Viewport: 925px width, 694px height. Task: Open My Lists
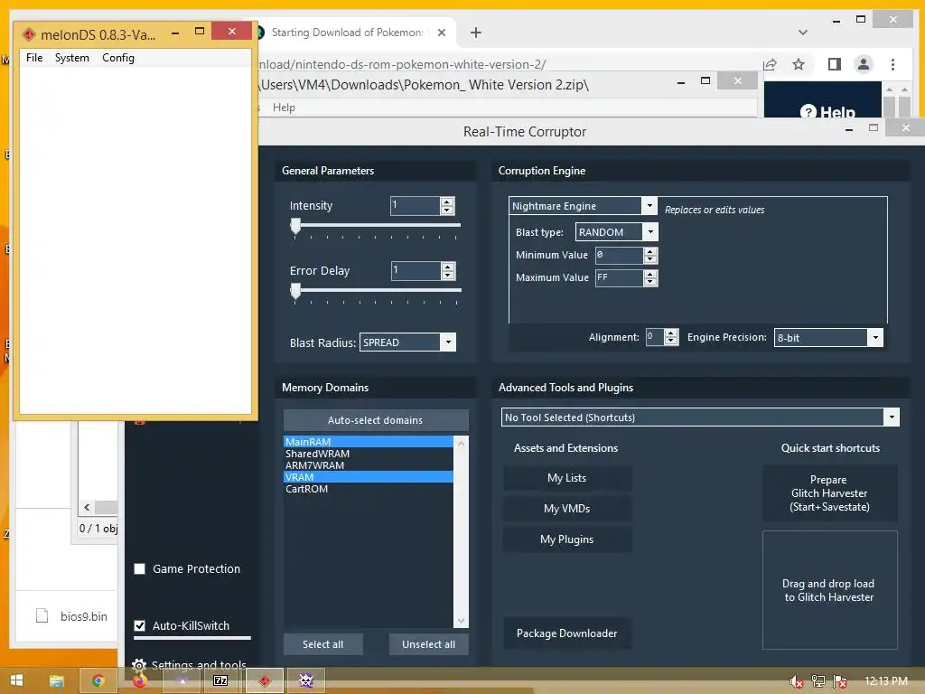point(567,478)
